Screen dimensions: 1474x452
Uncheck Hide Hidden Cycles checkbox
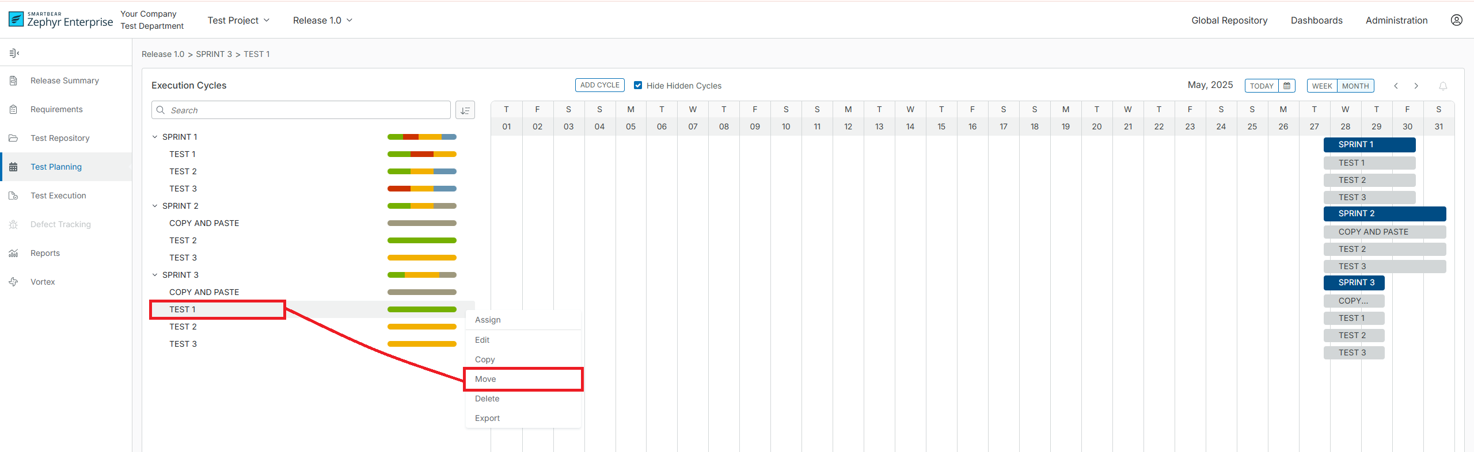(x=638, y=85)
